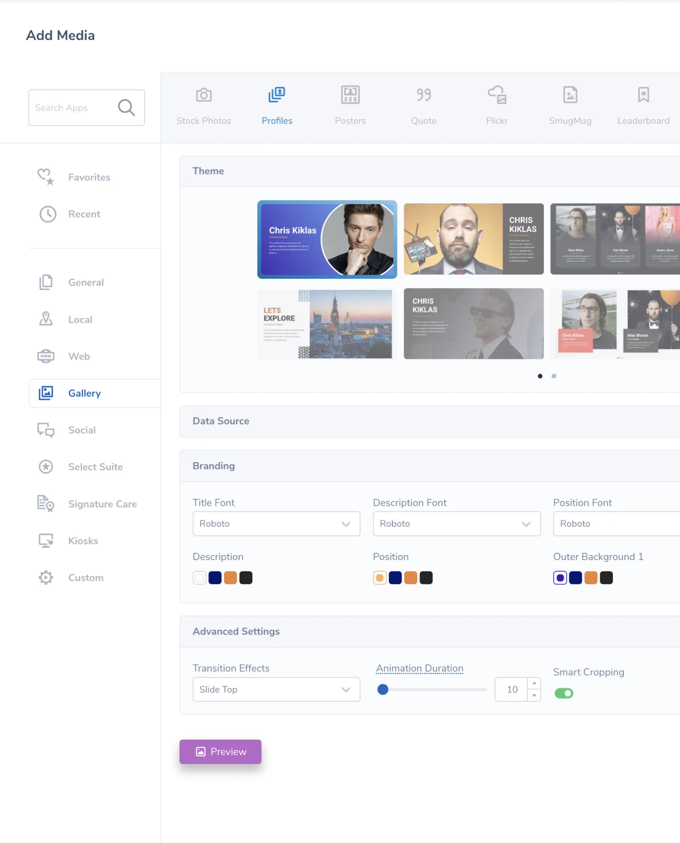The width and height of the screenshot is (680, 843).
Task: Pick black Outer Background 1 swatch
Action: click(606, 578)
